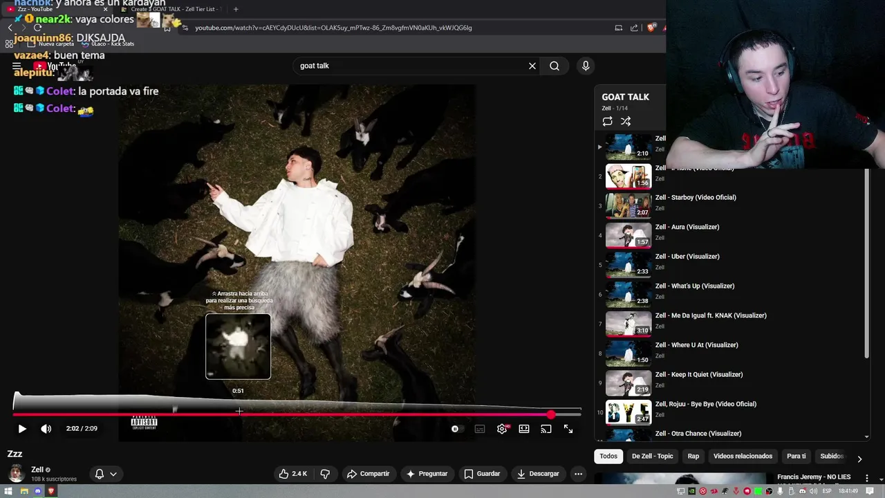Image resolution: width=885 pixels, height=498 pixels.
Task: Click the 'Preguntar' button
Action: pos(427,474)
